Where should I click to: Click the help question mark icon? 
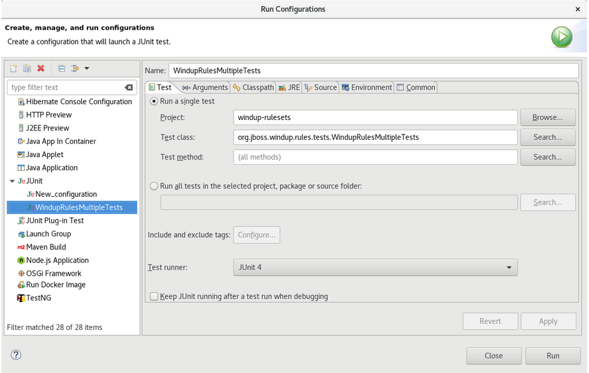click(x=16, y=355)
